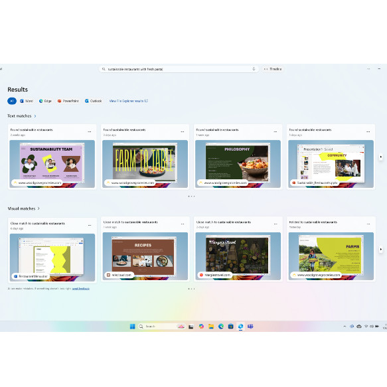This screenshot has height=387, width=387.
Task: Show next text match results arrow
Action: [381, 157]
